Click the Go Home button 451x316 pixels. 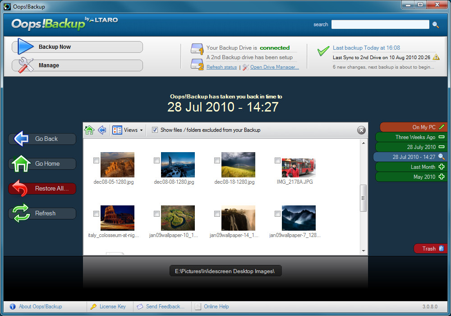(42, 163)
